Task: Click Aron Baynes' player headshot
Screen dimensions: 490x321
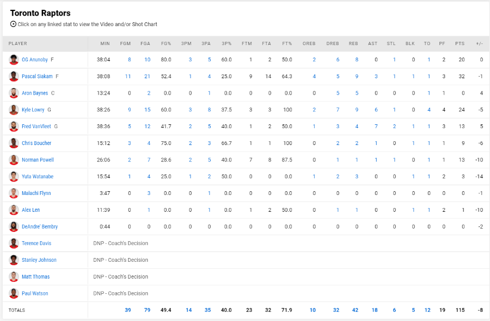Action: pos(14,93)
